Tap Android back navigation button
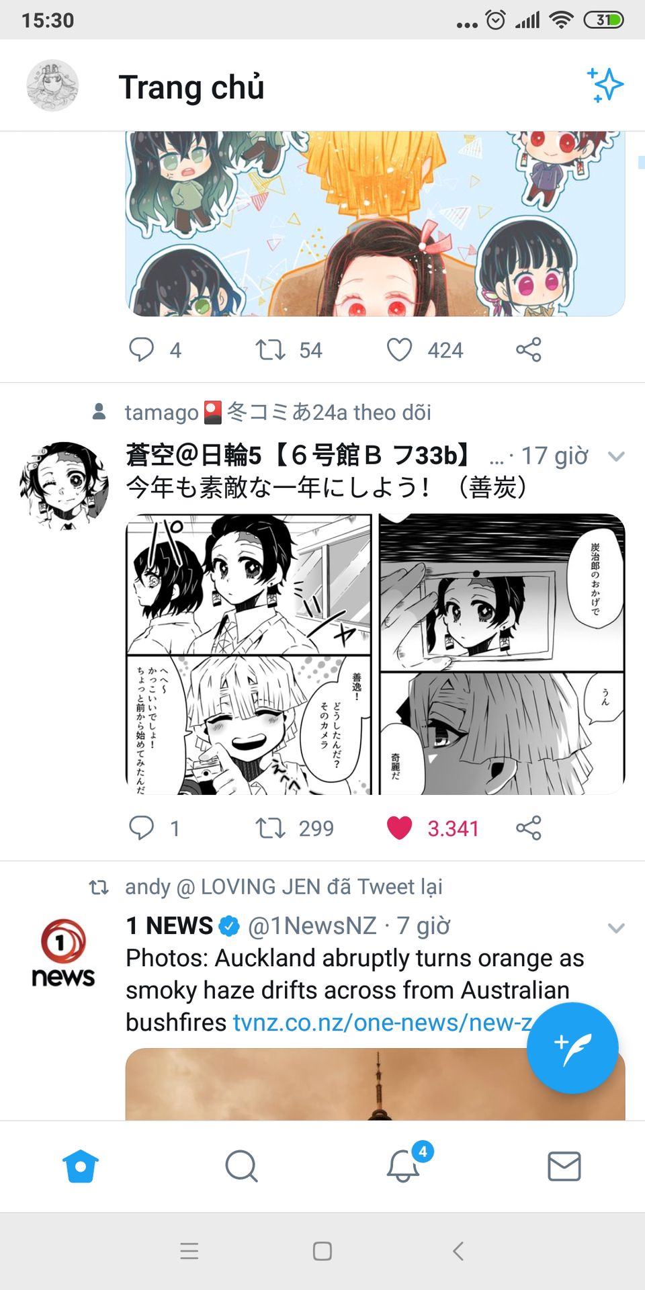 (458, 1251)
